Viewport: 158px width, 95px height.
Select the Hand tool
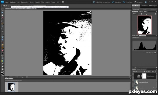[2, 15]
